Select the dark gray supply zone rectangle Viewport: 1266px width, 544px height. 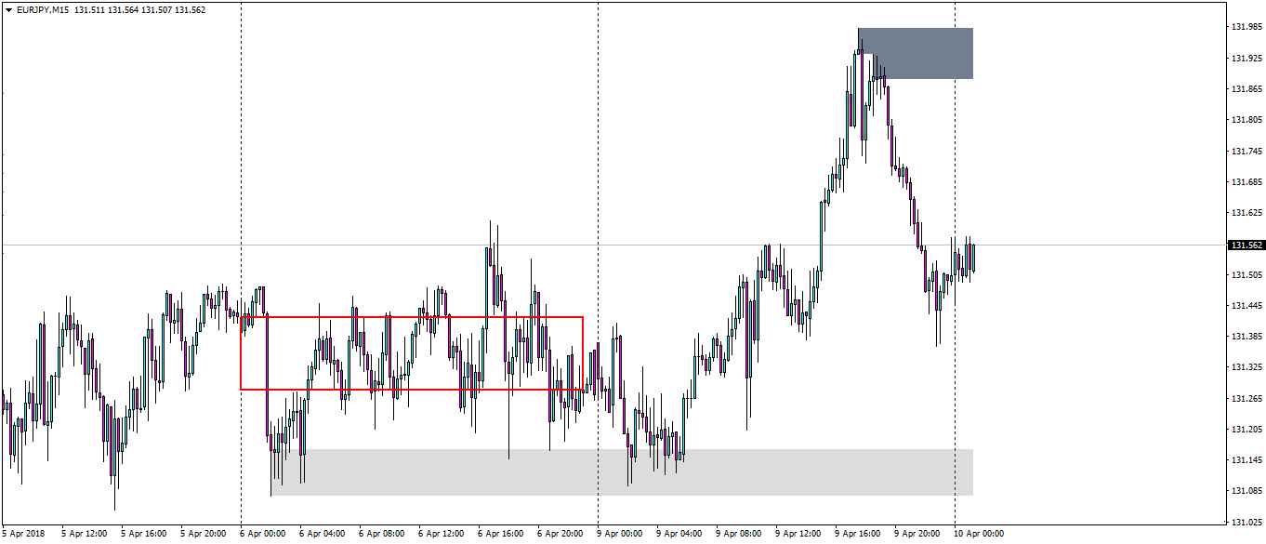coord(916,51)
